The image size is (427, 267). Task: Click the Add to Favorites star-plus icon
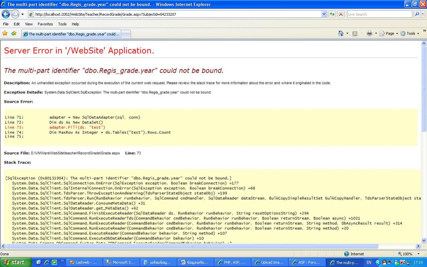point(14,33)
